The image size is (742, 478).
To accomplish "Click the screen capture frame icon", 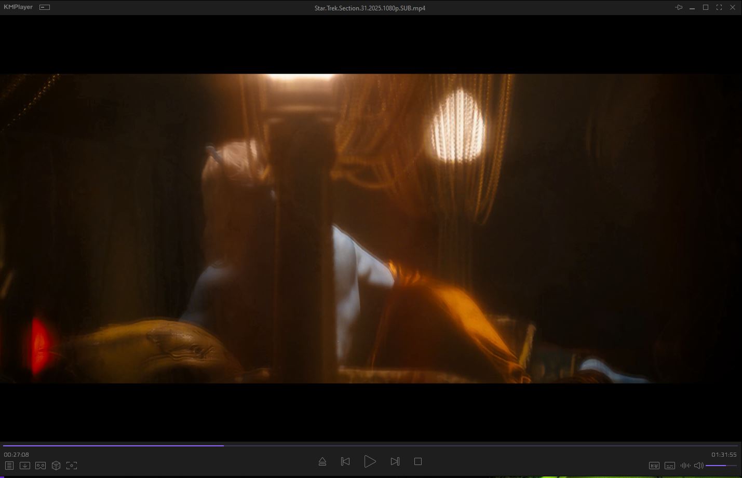I will pos(72,466).
